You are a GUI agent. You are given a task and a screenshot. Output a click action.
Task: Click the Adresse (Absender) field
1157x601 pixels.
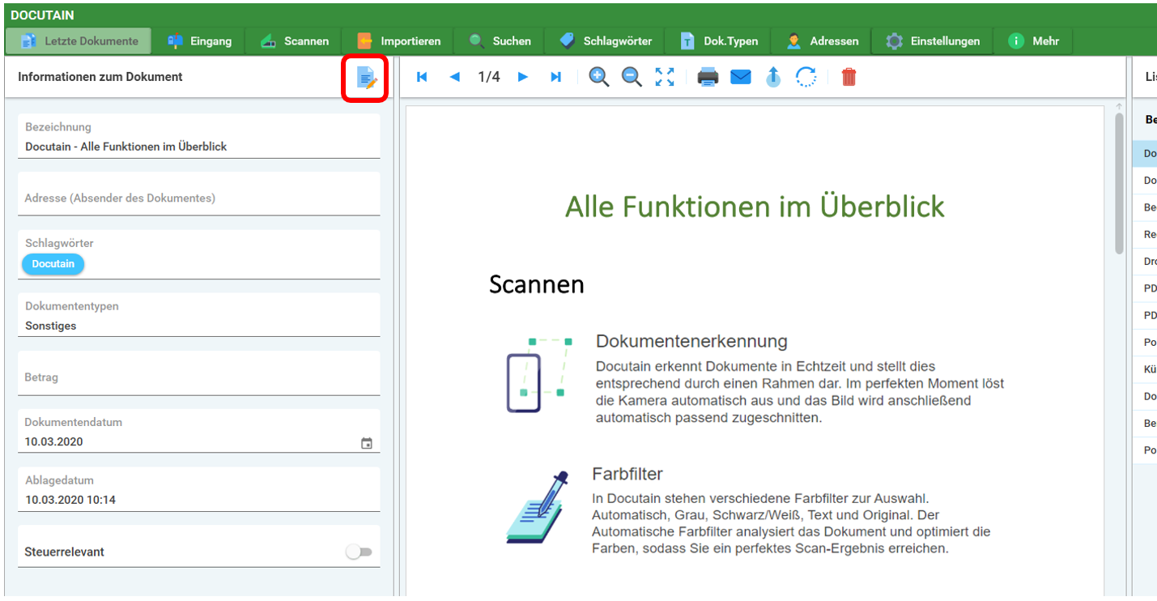(199, 194)
